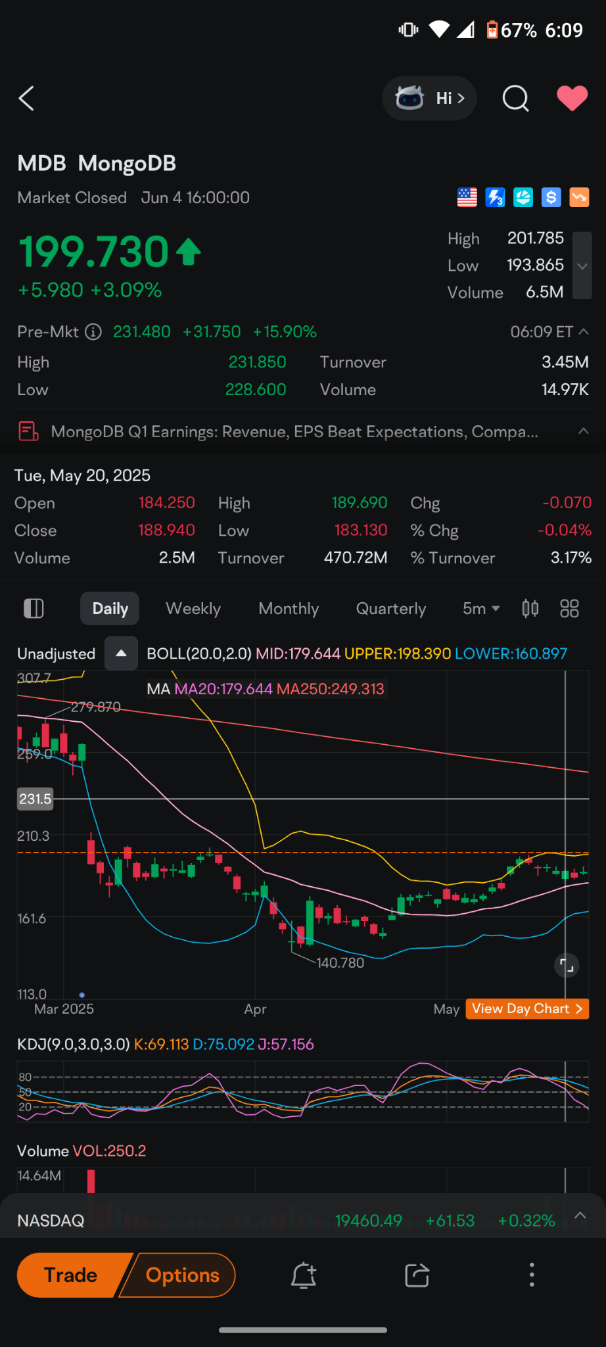Screen dimensions: 606x1347
Task: Open the NASDAQ 19460.49 index row
Action: pyautogui.click(x=303, y=1221)
